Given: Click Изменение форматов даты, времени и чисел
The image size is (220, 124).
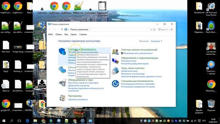Looking at the screenshot, I should point(141,76).
